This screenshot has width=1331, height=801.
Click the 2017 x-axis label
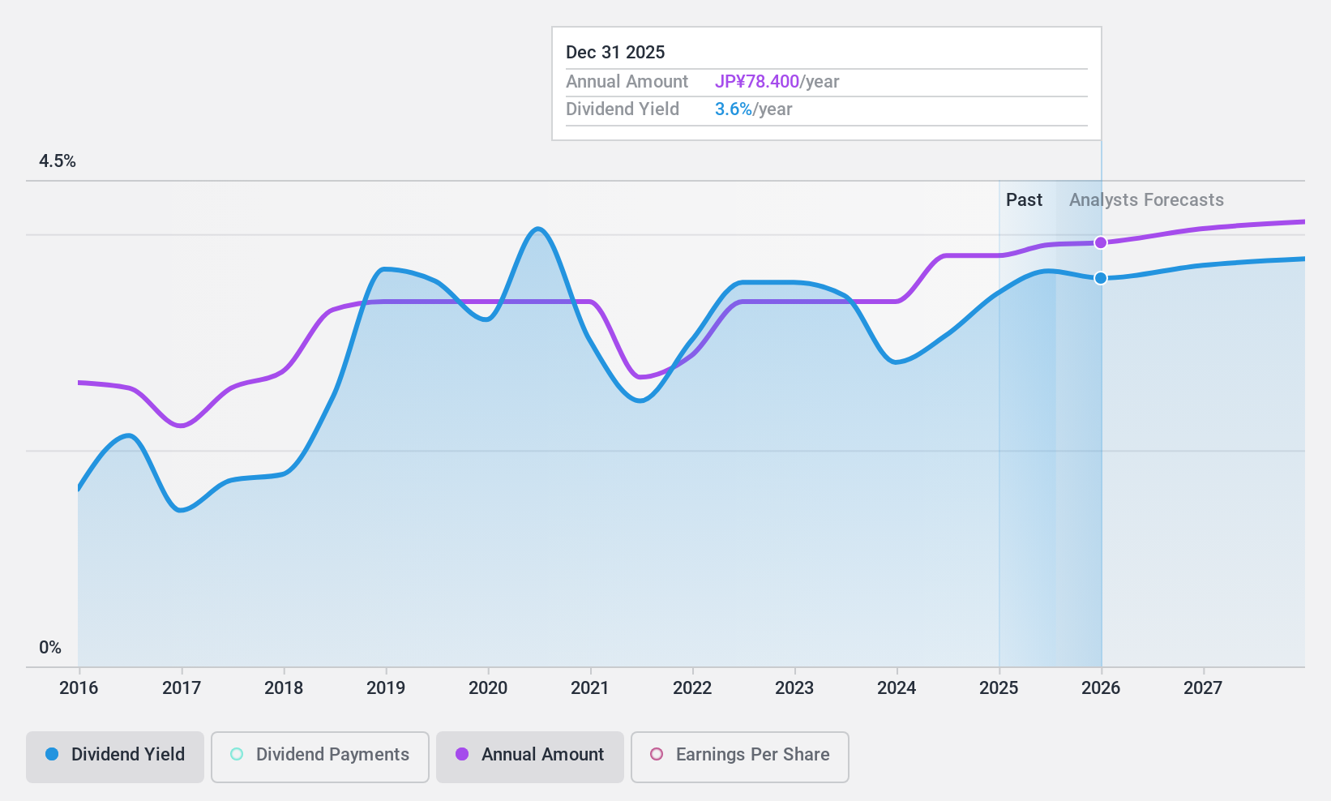[182, 688]
